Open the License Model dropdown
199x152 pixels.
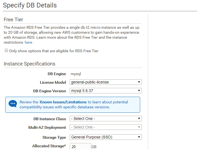click(x=105, y=82)
